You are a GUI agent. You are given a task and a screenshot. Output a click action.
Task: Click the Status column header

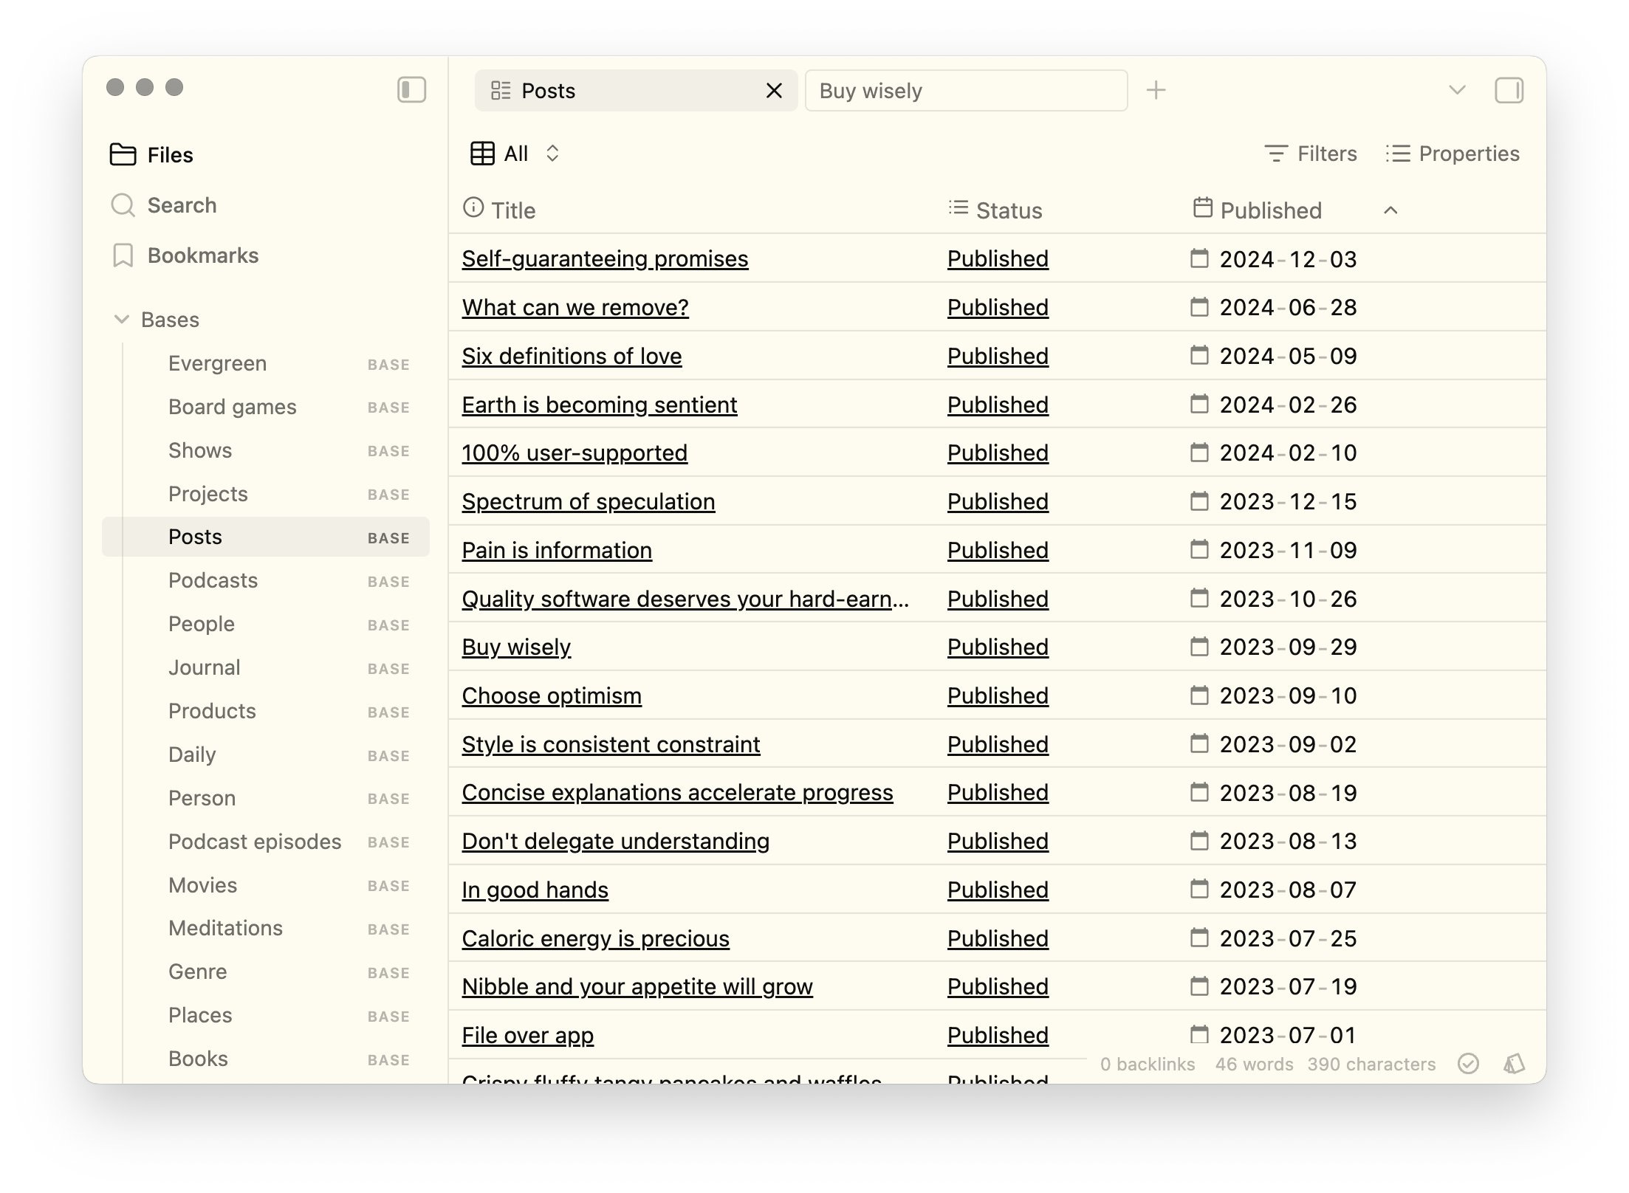[x=995, y=210]
